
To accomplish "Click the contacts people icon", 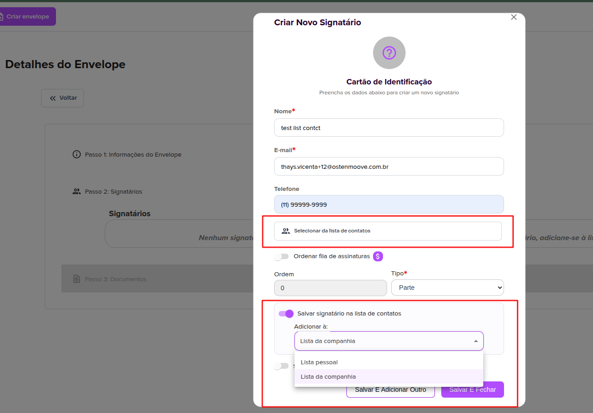I will coord(285,231).
